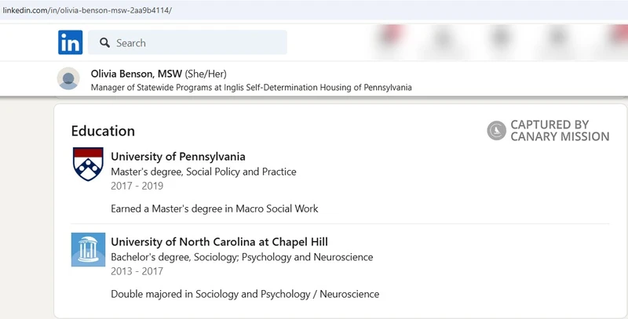This screenshot has height=319, width=628.
Task: Click the Double majored description text
Action: point(245,294)
